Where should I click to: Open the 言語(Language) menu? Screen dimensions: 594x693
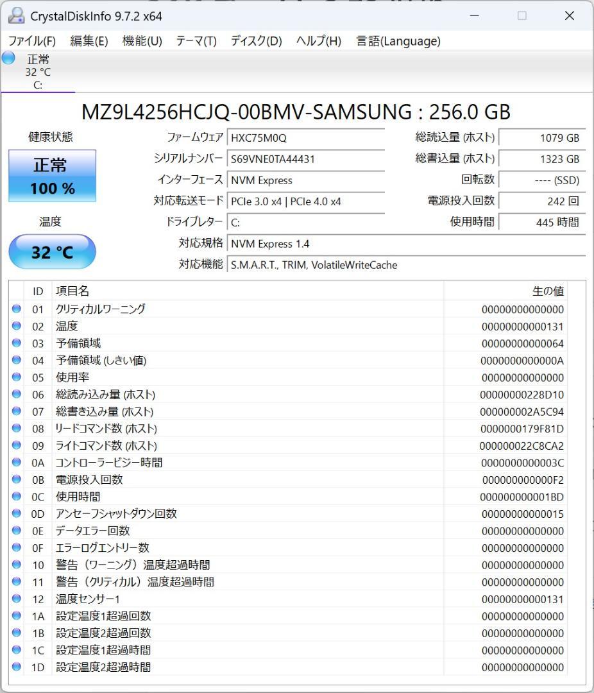[x=398, y=40]
